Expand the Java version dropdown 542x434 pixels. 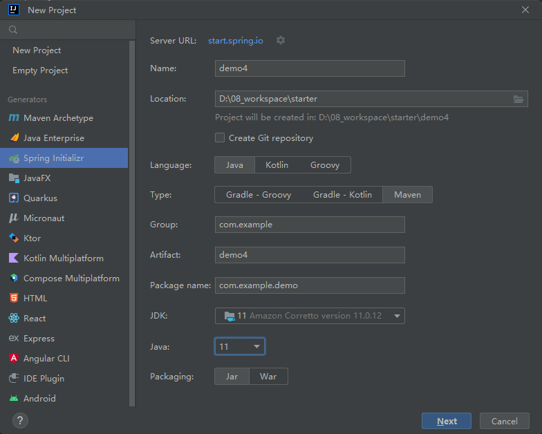pos(240,346)
